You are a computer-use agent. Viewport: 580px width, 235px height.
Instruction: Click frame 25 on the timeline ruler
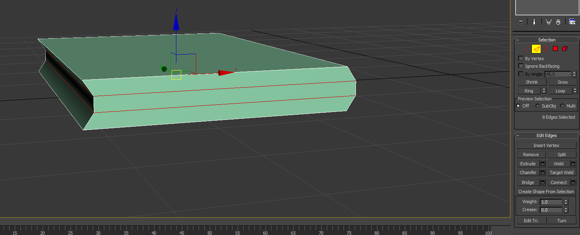[70, 233]
